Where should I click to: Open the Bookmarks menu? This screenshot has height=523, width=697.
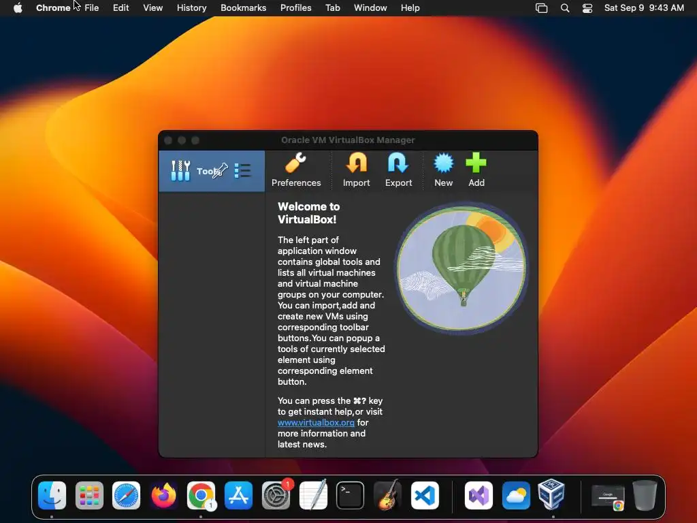[243, 7]
